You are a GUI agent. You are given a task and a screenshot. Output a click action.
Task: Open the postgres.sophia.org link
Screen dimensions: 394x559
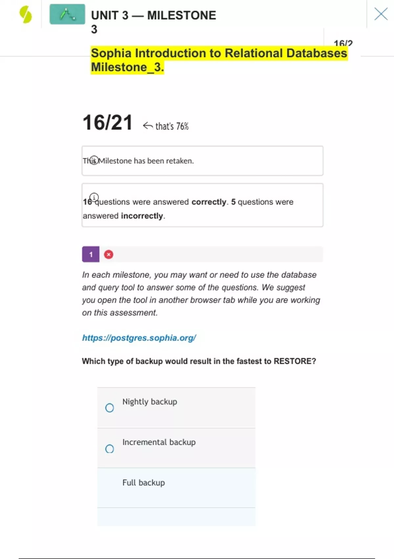pyautogui.click(x=139, y=338)
